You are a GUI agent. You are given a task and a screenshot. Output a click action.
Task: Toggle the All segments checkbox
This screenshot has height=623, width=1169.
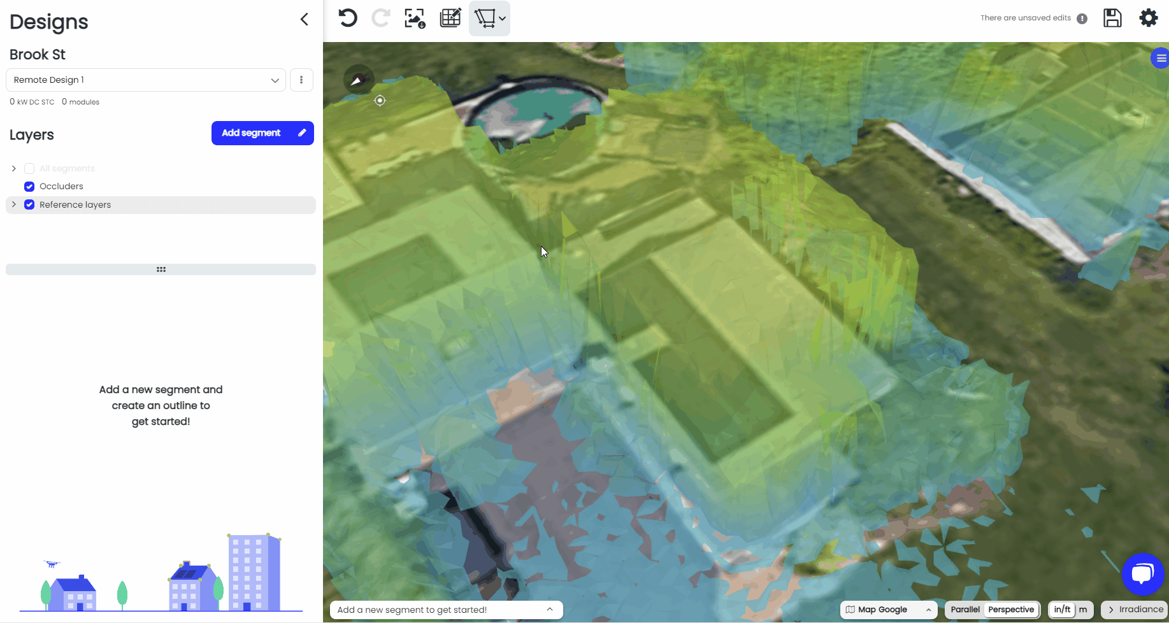tap(29, 169)
